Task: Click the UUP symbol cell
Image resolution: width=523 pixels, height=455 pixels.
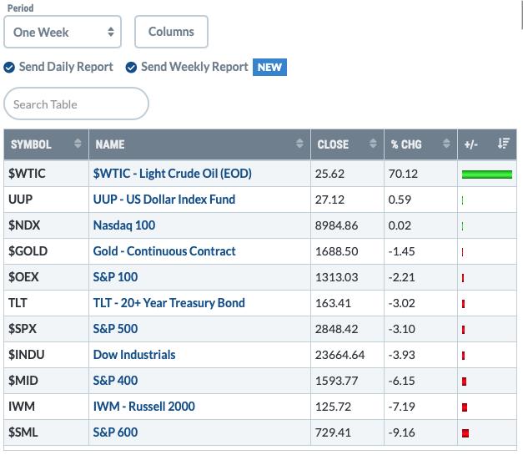Action: click(47, 200)
